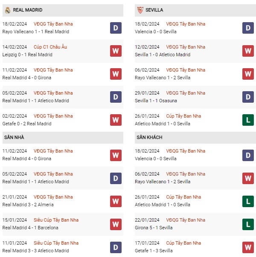Click the W badge for Getafe 0 - 2 Real Madrid
This screenshot has height=257, width=256.
(116, 120)
